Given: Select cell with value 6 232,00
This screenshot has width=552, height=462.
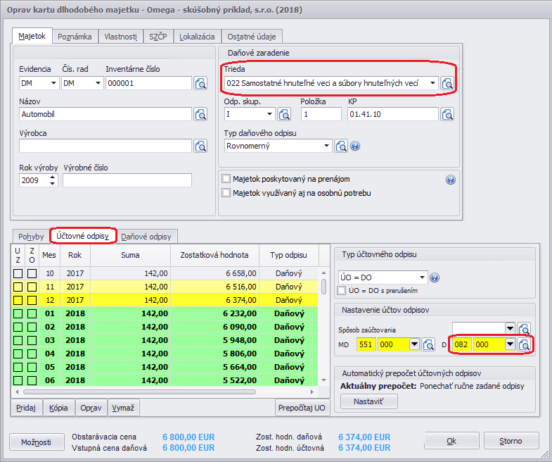Looking at the screenshot, I should [214, 313].
